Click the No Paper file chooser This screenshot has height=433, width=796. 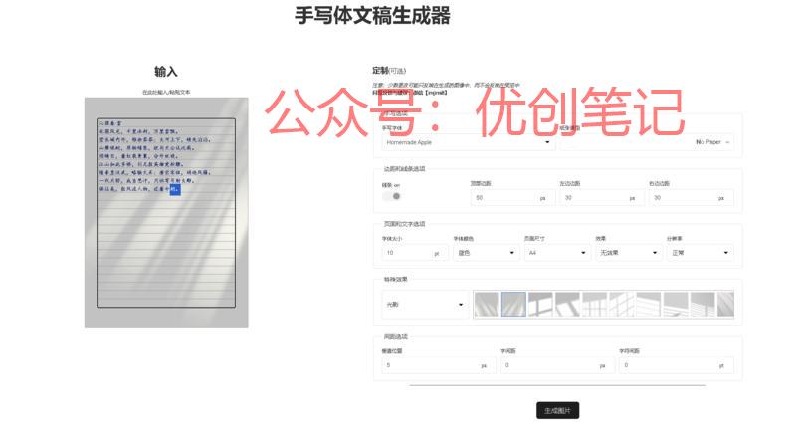pyautogui.click(x=646, y=142)
